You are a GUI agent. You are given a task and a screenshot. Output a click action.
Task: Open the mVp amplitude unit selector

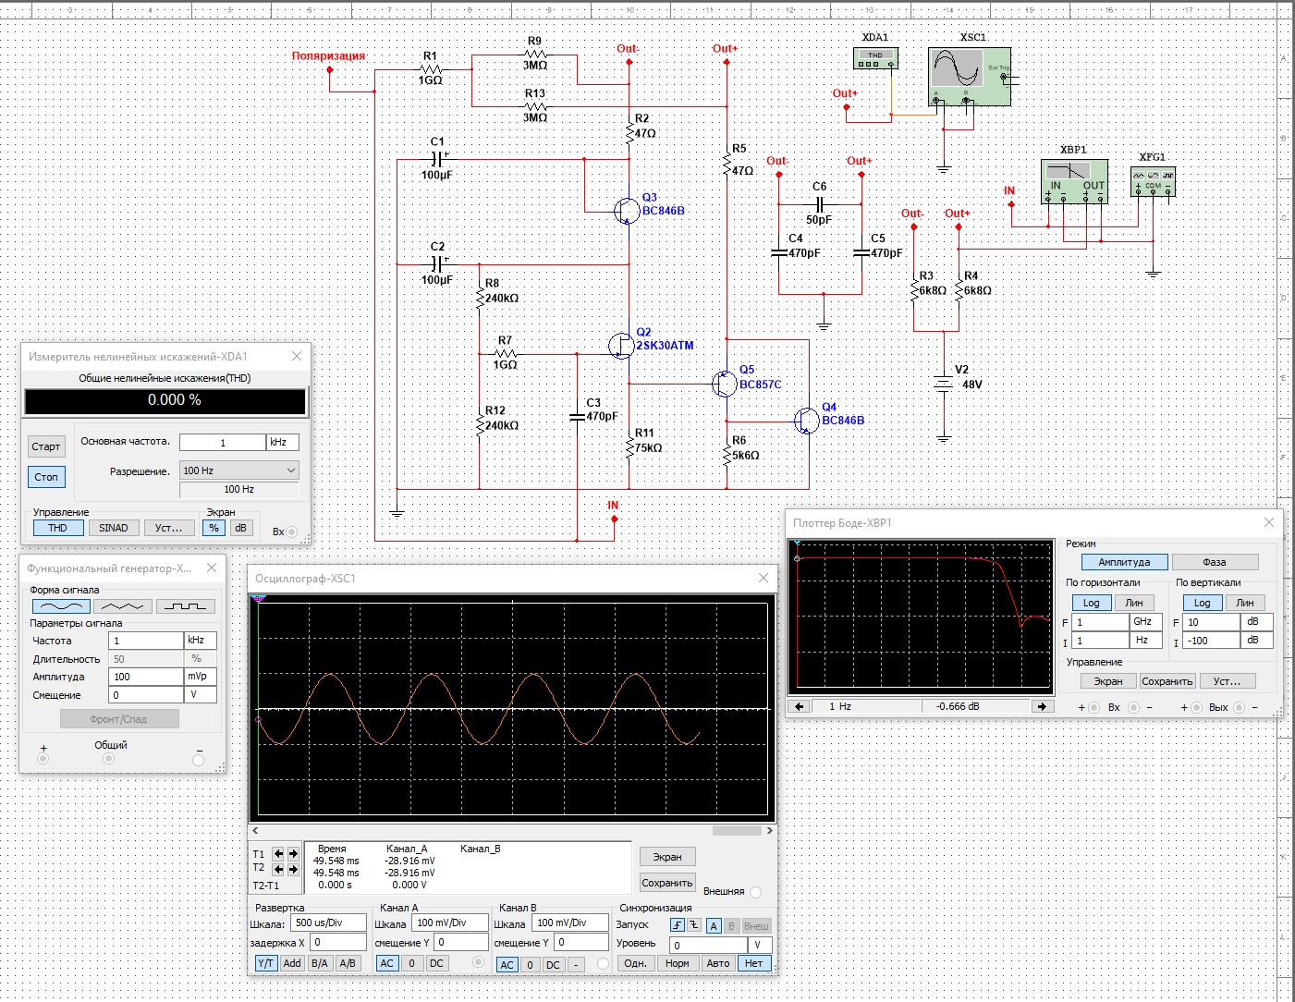(x=201, y=677)
